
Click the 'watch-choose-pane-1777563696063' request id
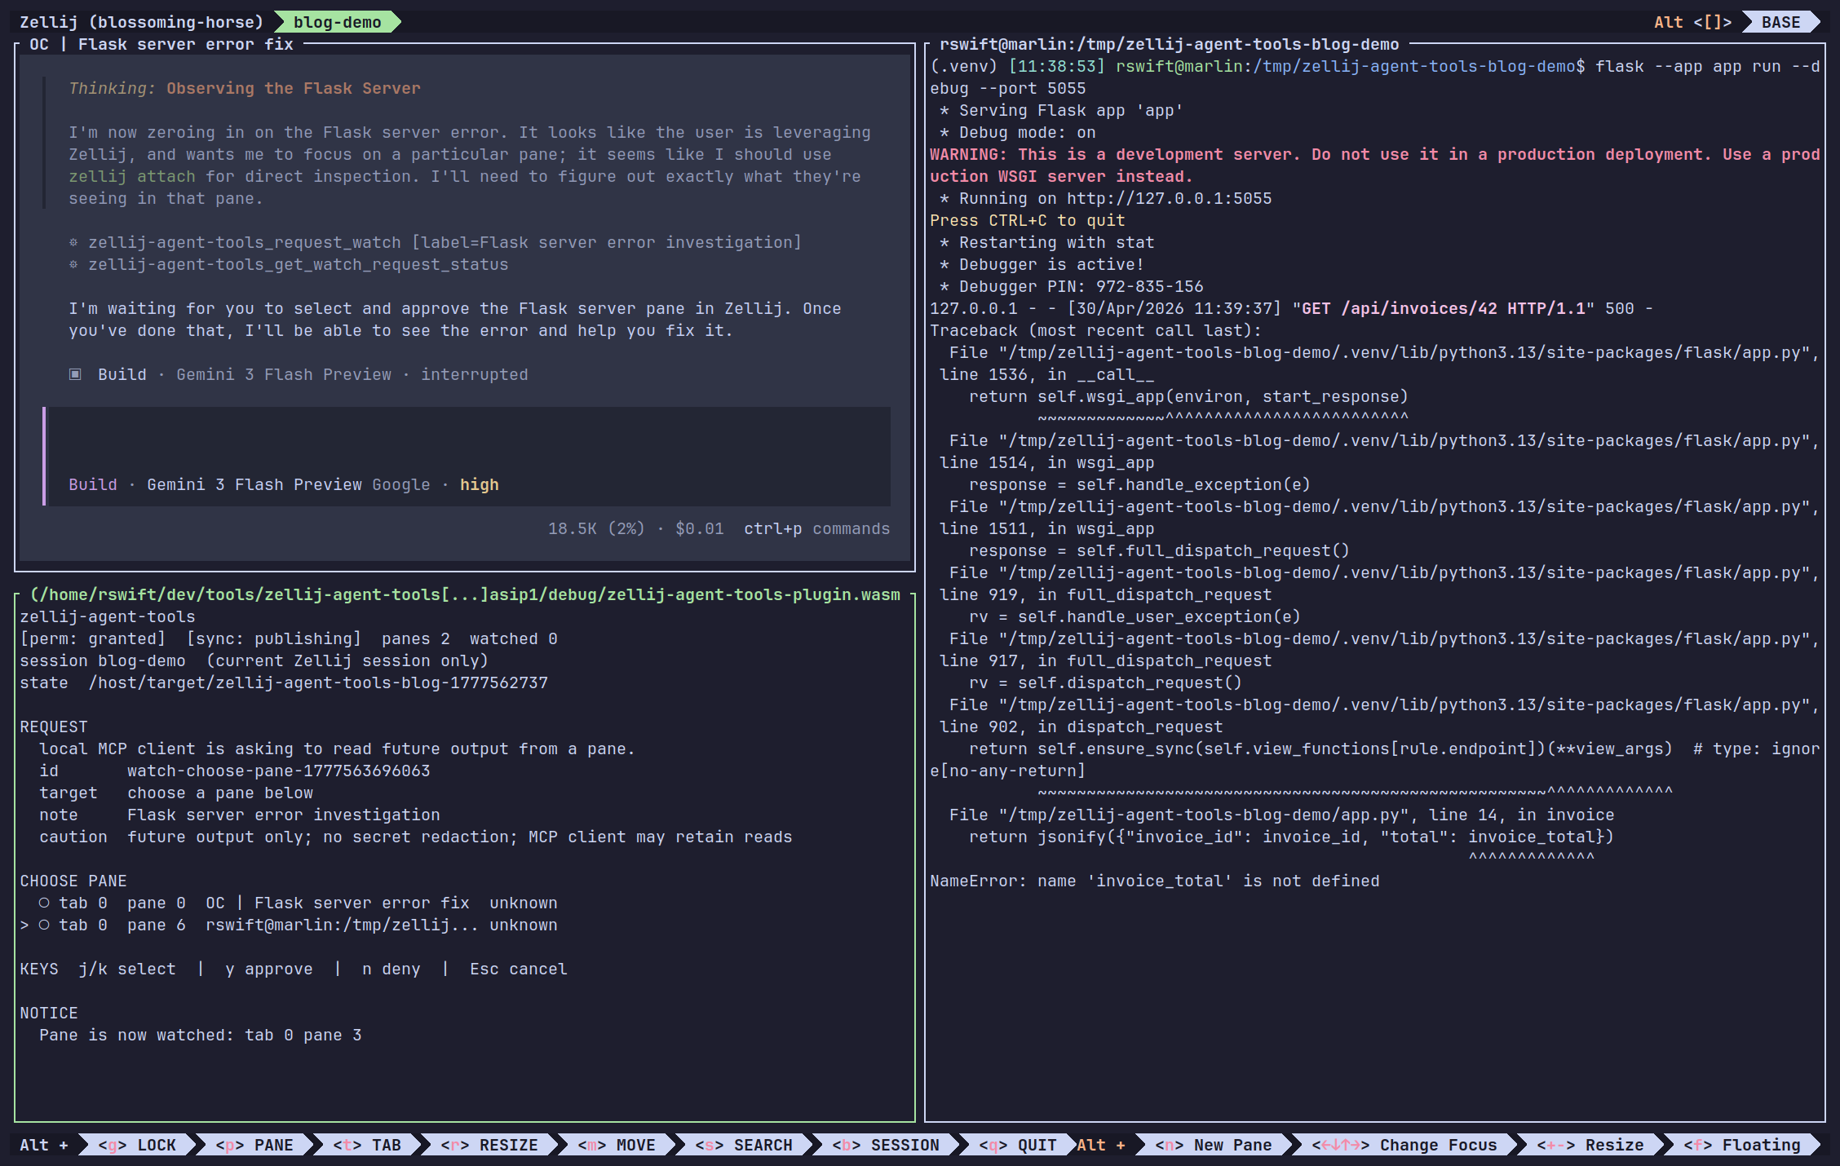point(279,771)
